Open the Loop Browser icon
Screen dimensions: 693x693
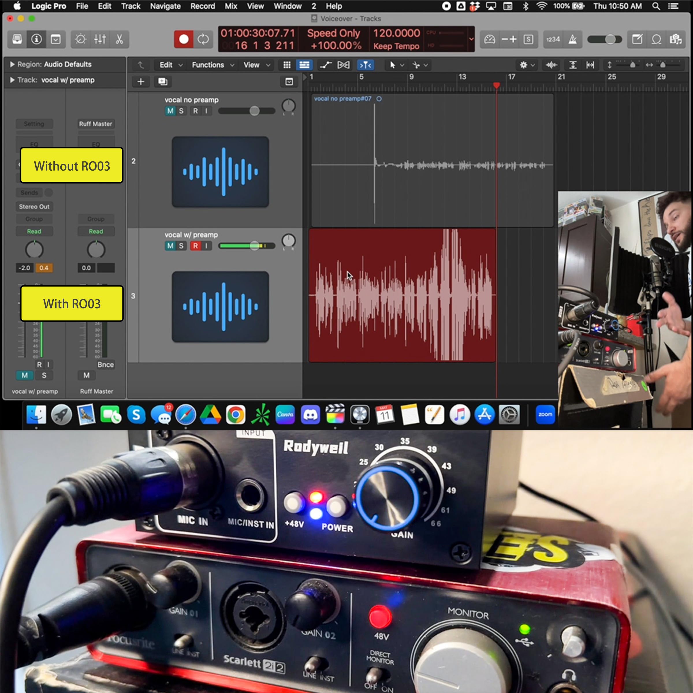(x=656, y=39)
